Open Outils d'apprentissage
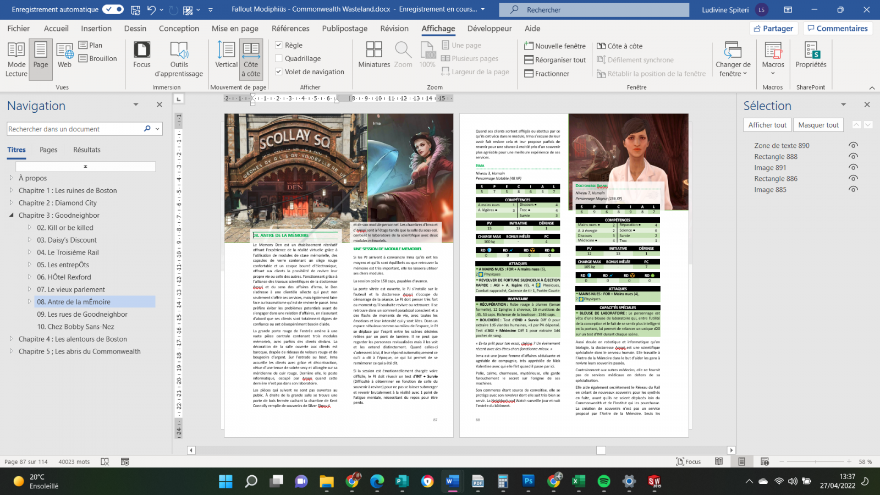Image resolution: width=880 pixels, height=495 pixels. click(x=179, y=59)
